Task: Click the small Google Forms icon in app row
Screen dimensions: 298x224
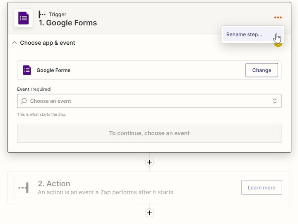Action: [x=27, y=70]
